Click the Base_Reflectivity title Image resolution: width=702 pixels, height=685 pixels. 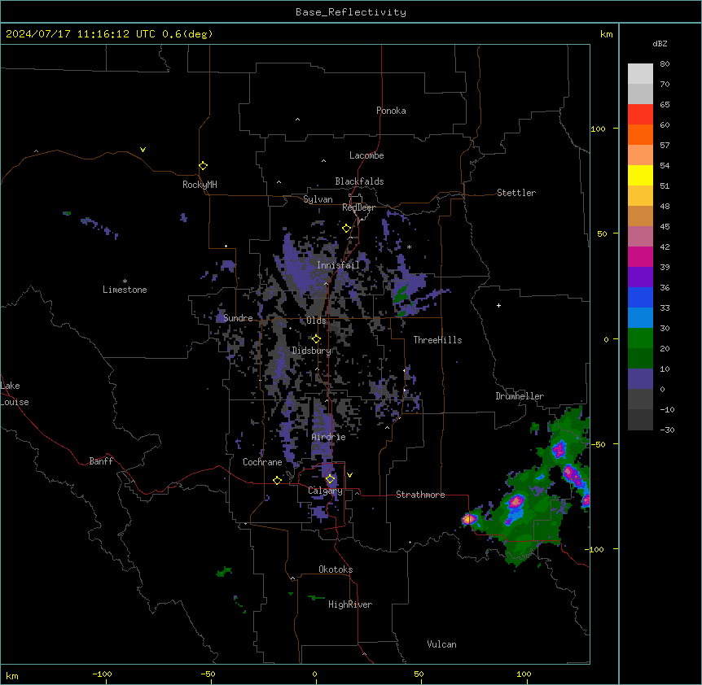[351, 12]
